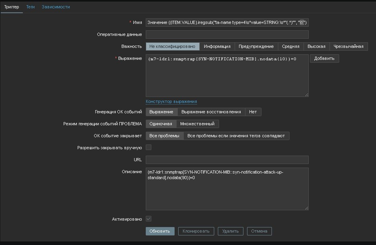
Task: Click inside the Выражение expression textarea
Action: [227, 75]
